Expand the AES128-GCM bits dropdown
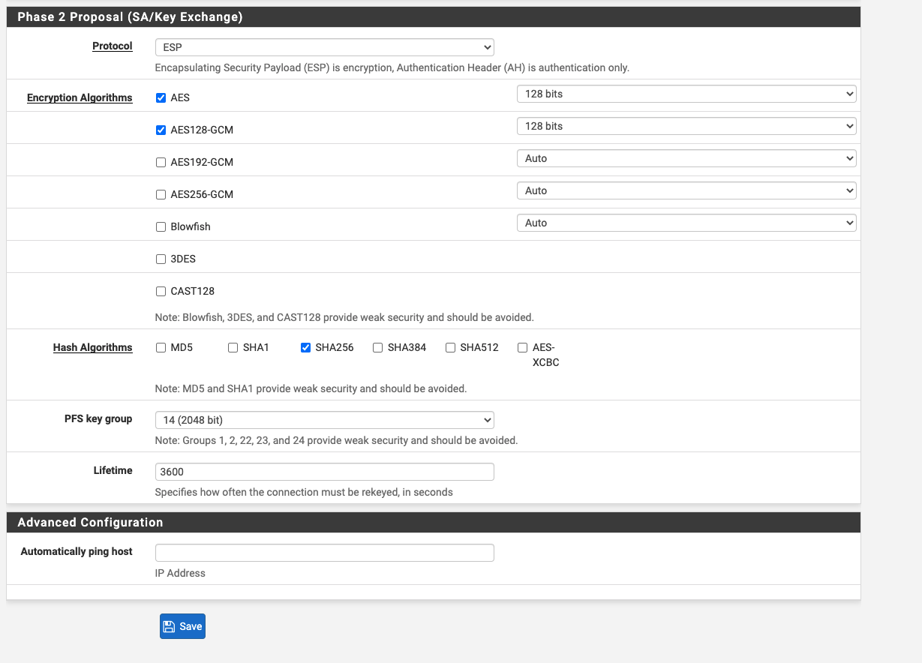 tap(686, 126)
